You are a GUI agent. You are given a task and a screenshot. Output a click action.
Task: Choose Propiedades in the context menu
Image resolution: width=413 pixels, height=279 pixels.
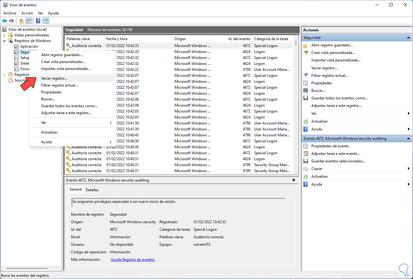[73, 92]
